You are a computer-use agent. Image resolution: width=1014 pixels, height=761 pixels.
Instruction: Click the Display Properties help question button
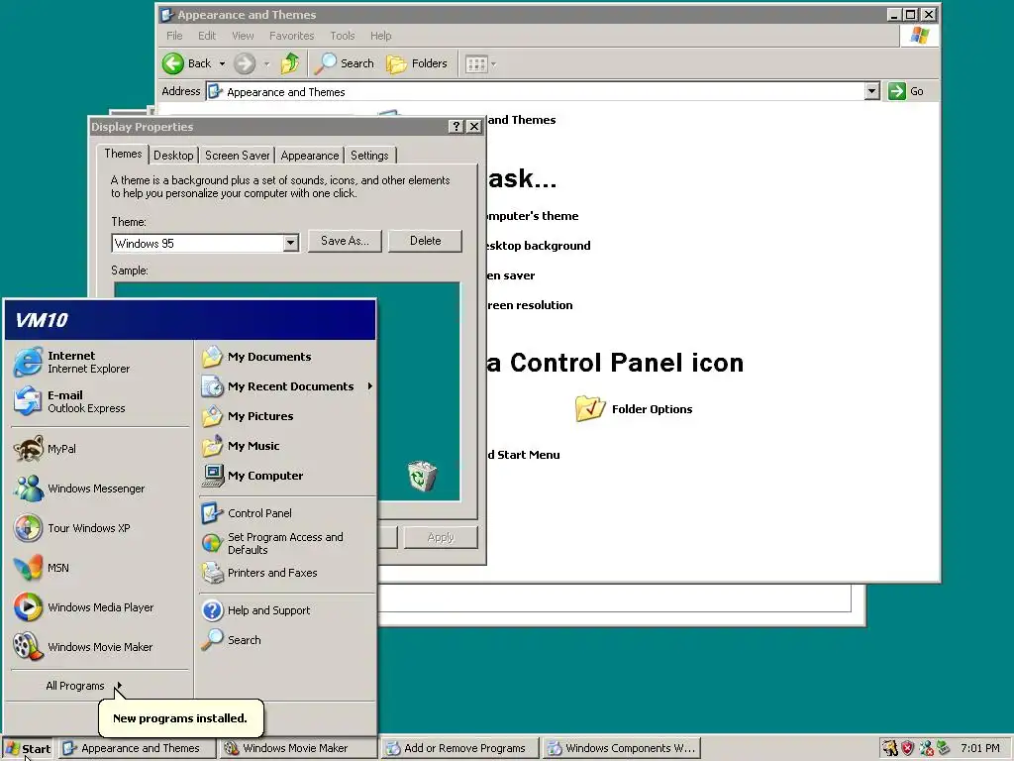456,126
